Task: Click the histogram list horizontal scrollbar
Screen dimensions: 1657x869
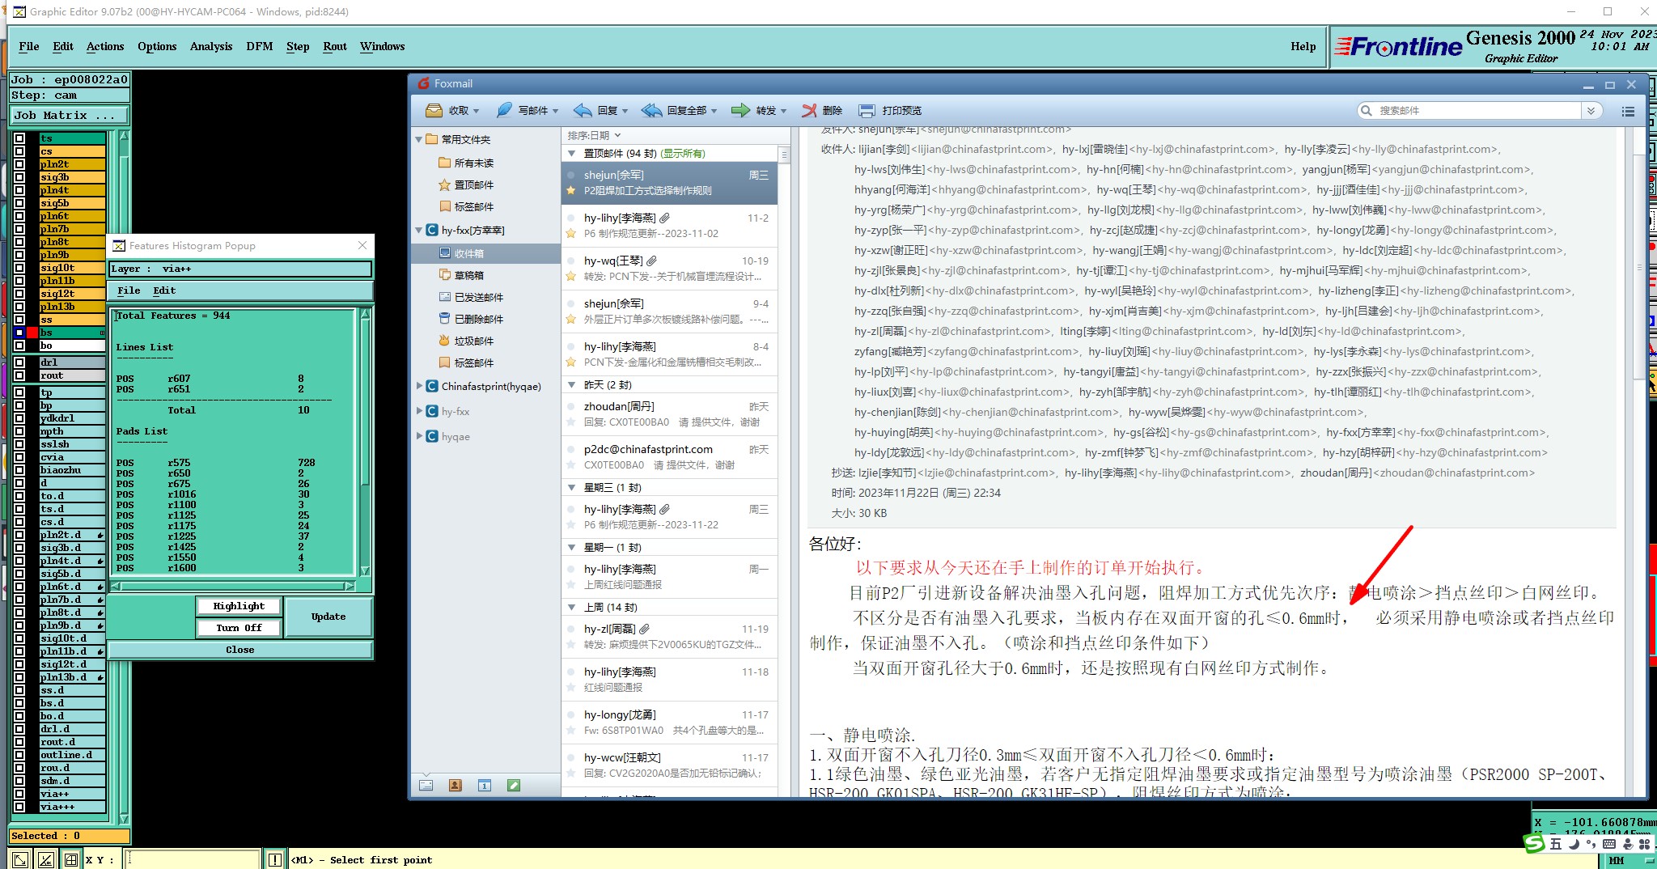Action: click(234, 586)
